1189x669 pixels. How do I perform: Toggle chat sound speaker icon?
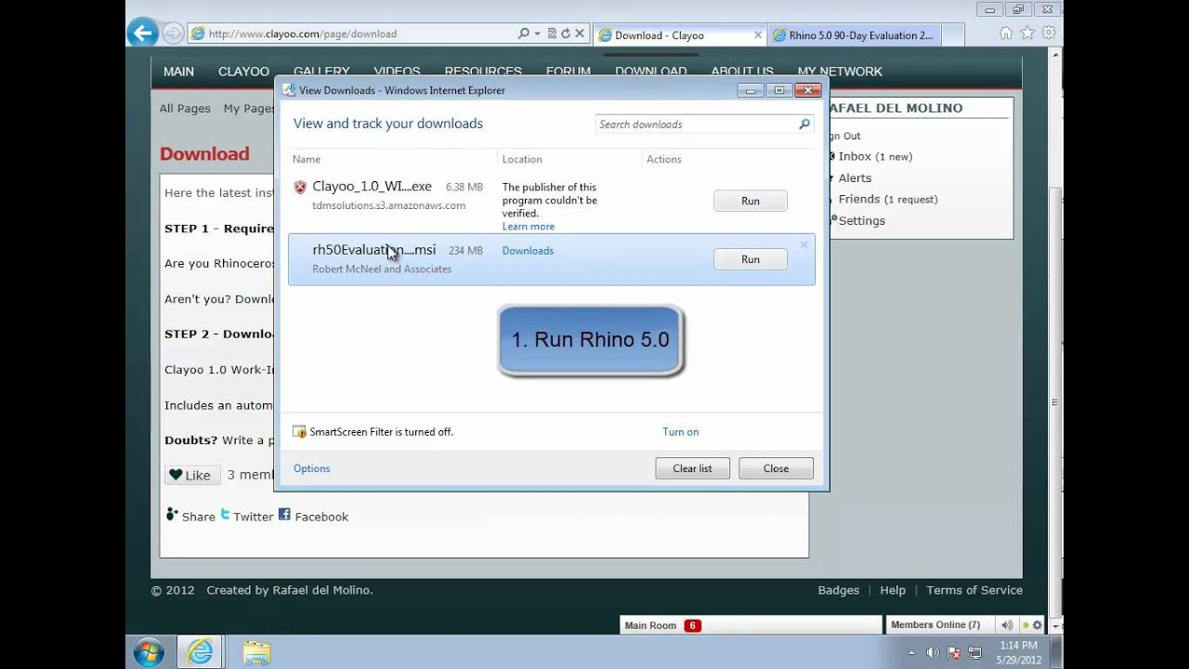(1006, 625)
